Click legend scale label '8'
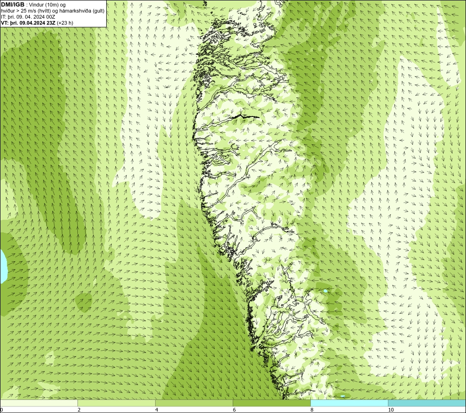 [312, 410]
